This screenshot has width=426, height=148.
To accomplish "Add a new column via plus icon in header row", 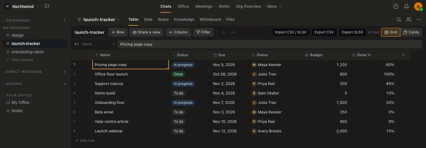I will pyautogui.click(x=404, y=55).
